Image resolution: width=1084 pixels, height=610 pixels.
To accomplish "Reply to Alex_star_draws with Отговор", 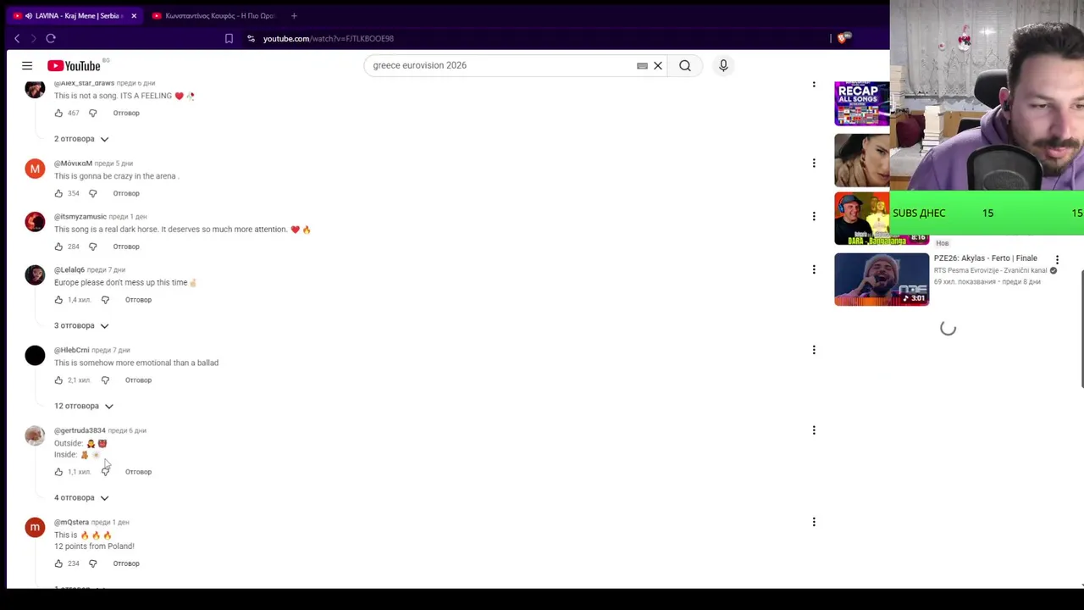I will (126, 113).
